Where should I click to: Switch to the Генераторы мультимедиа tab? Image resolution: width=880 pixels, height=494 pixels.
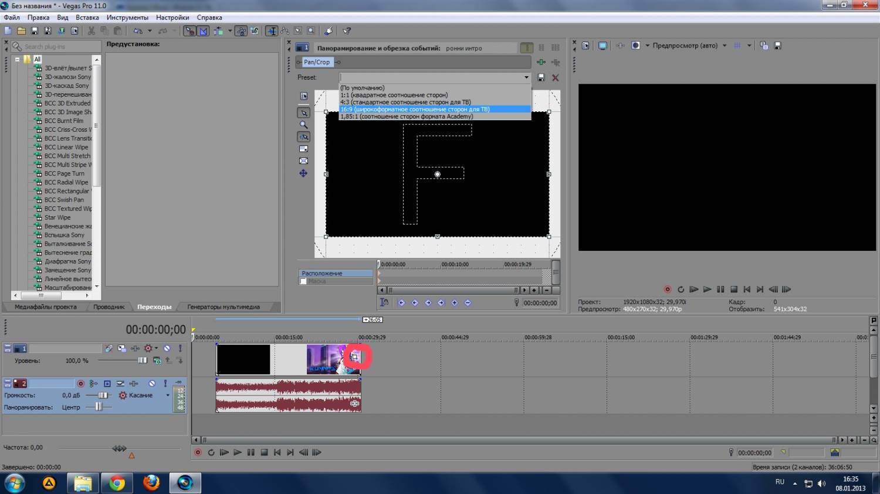coord(223,306)
